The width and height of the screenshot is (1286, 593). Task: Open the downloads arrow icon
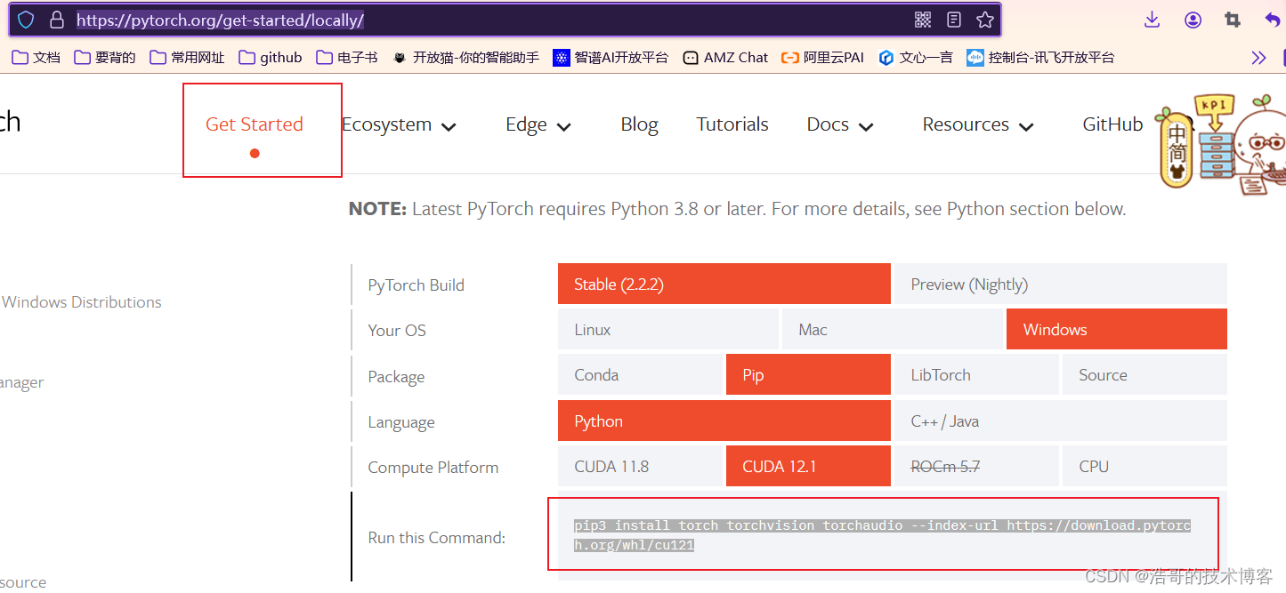point(1152,20)
